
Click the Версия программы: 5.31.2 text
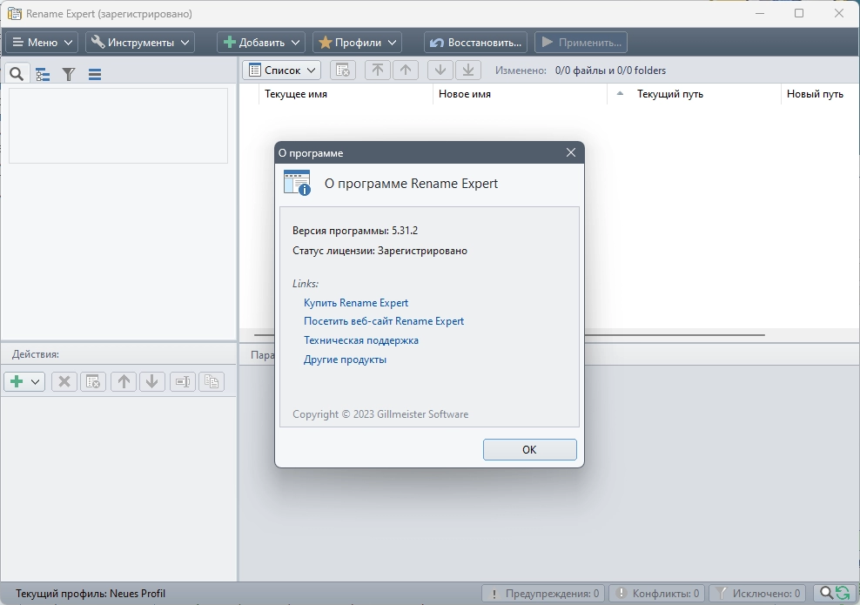tap(355, 231)
